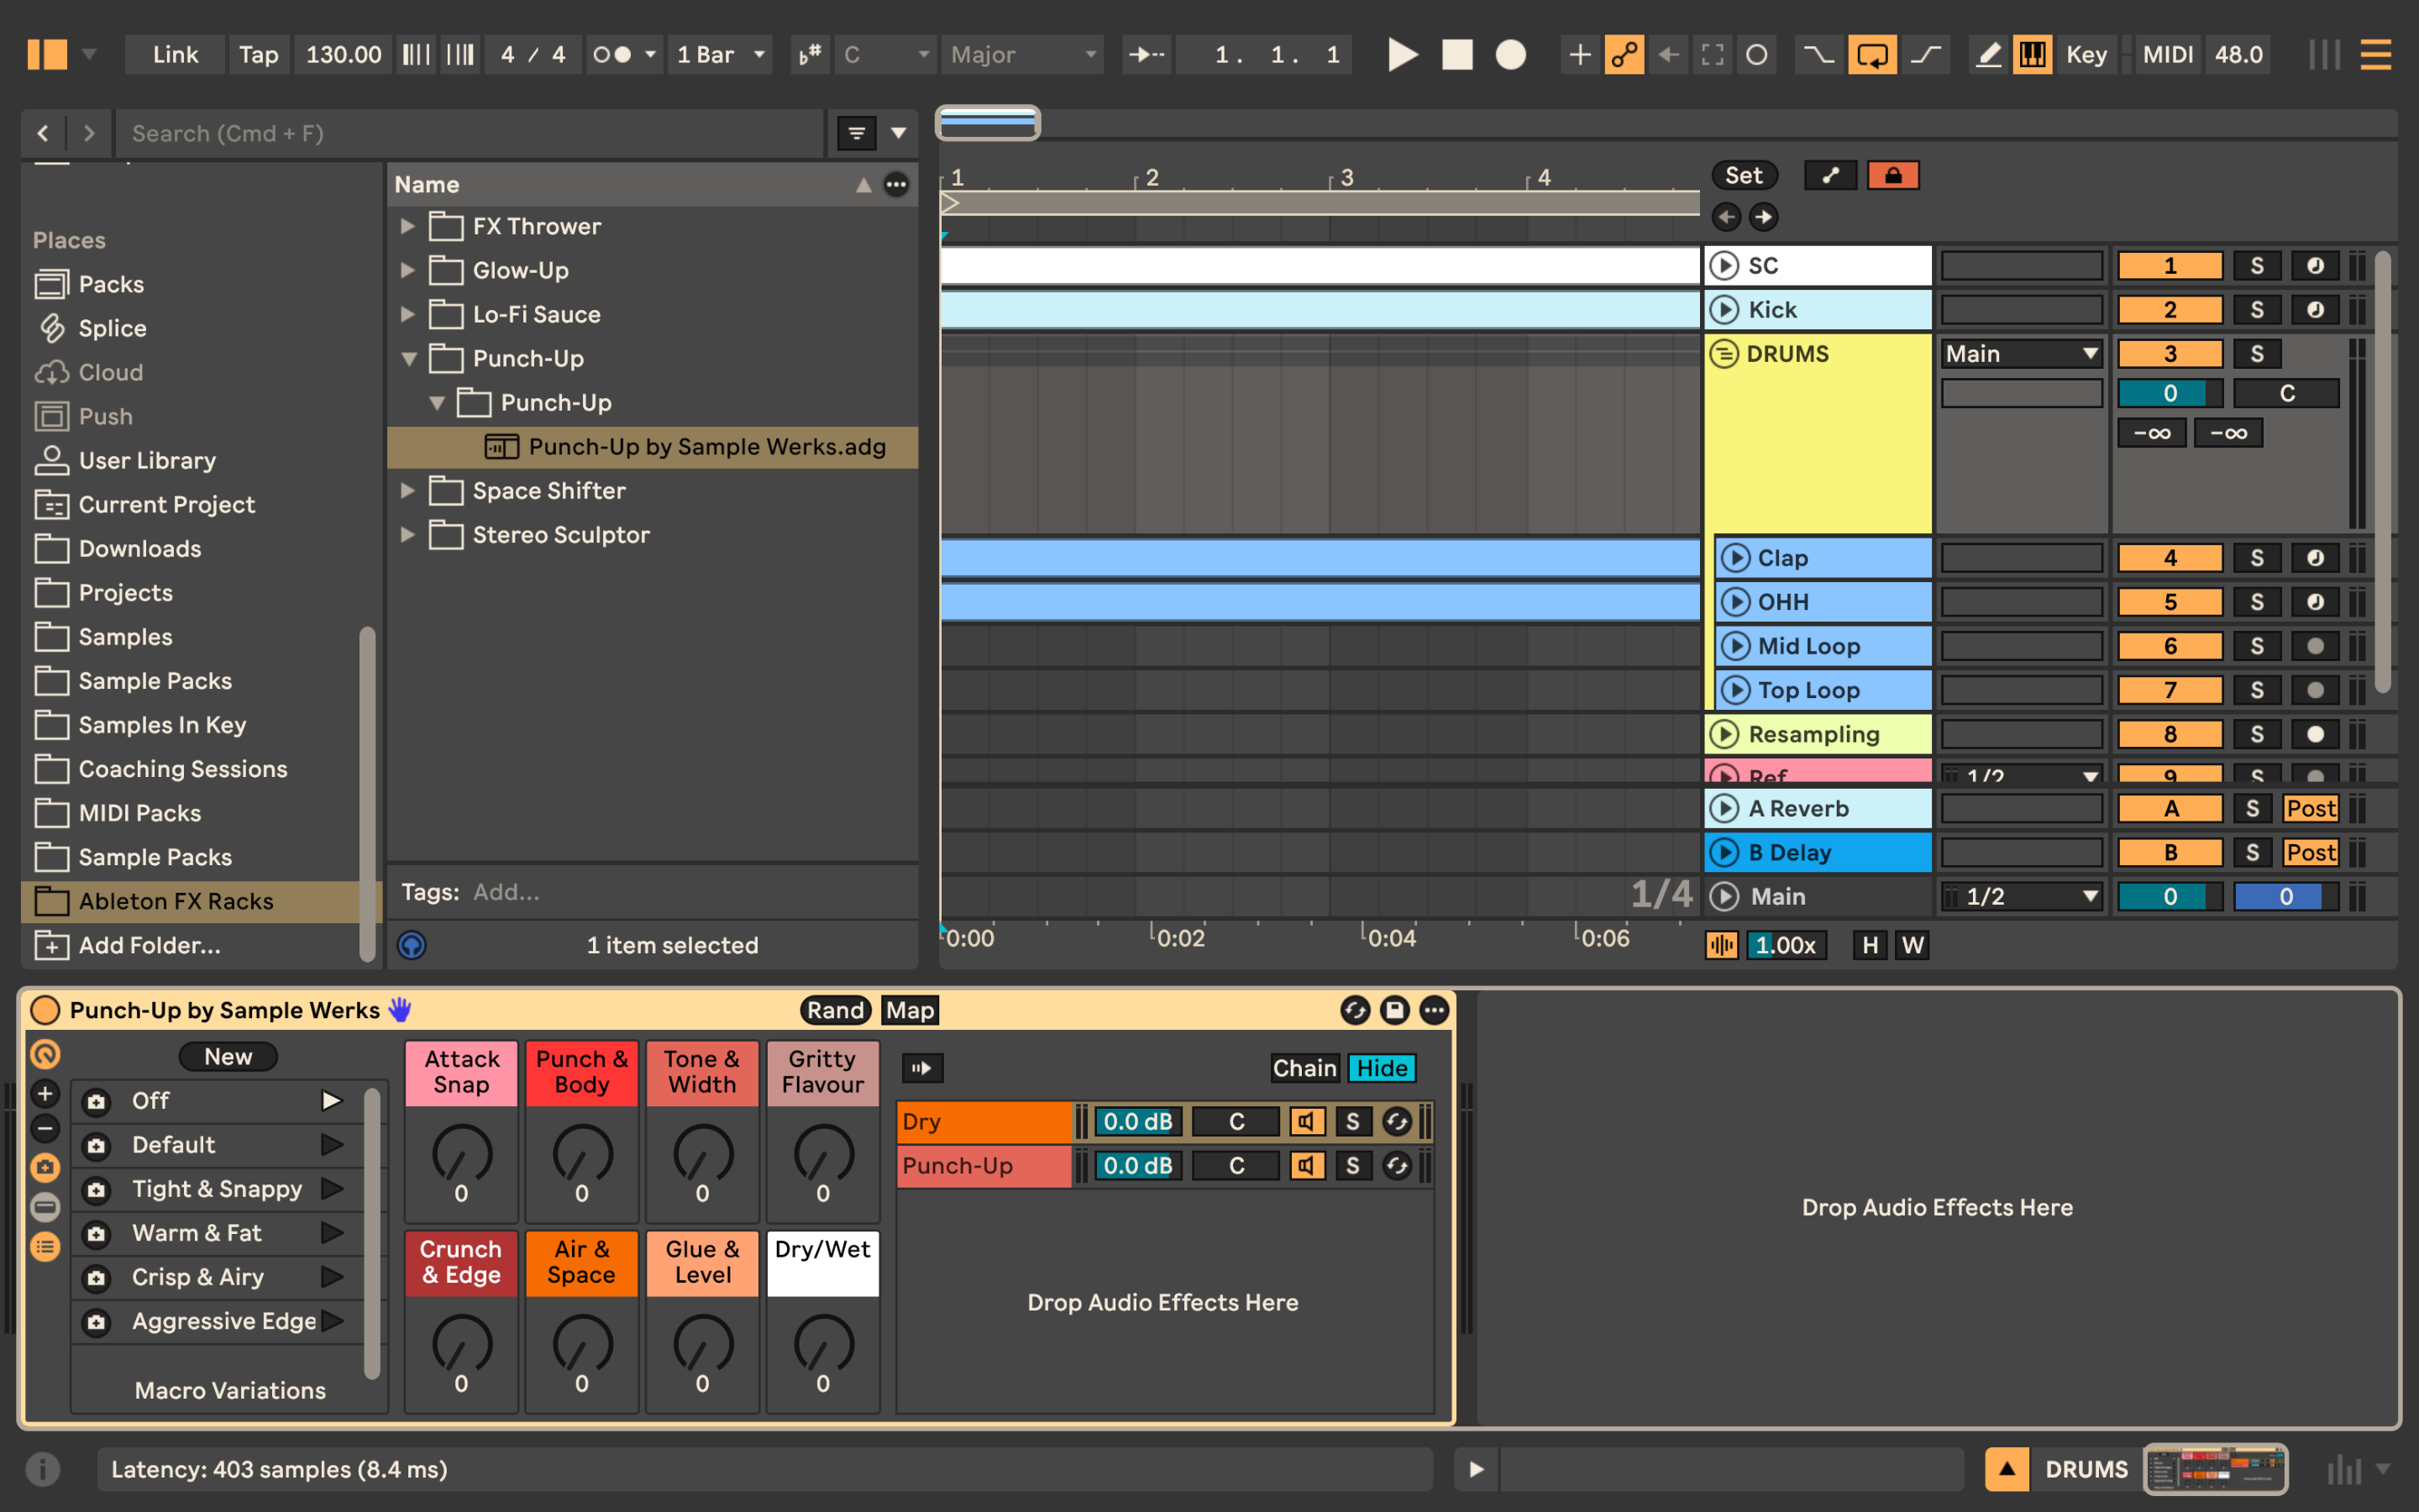Click the Arrangement Record button

[1510, 55]
